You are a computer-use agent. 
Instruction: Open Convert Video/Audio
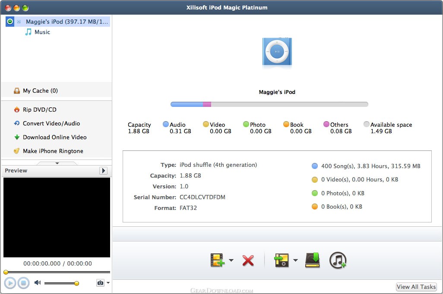click(51, 123)
